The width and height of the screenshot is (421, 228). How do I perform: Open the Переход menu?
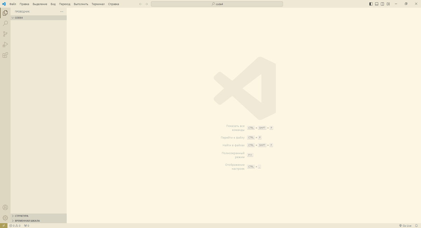click(x=65, y=4)
